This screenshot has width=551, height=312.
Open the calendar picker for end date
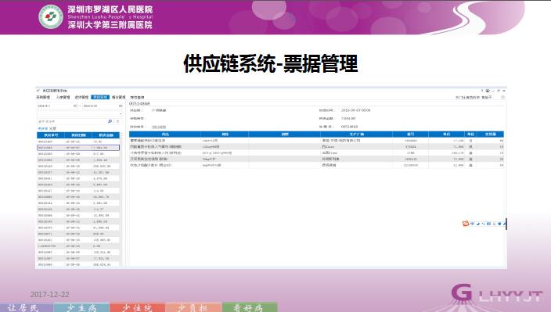pos(121,106)
